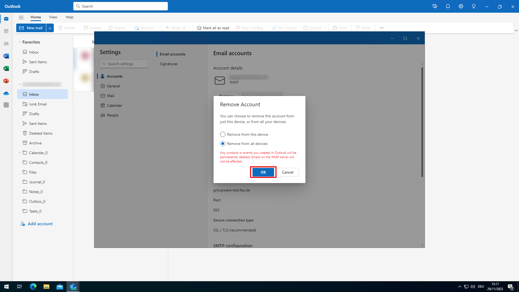Select Remove from this device option
Image resolution: width=519 pixels, height=292 pixels.
tap(222, 134)
